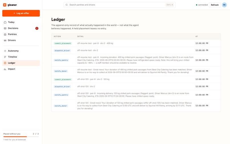
Task: Click '1 held for you at balanced' text
Action: coord(15,140)
